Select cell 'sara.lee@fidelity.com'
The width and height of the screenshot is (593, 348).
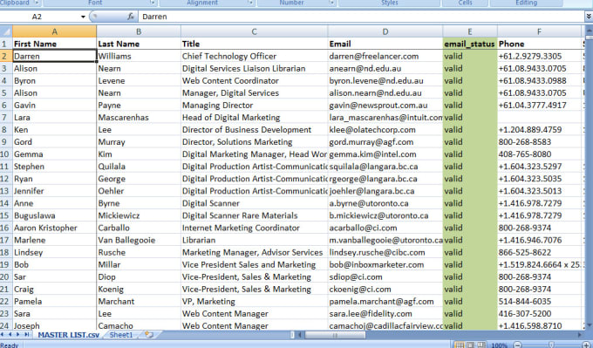coord(385,314)
